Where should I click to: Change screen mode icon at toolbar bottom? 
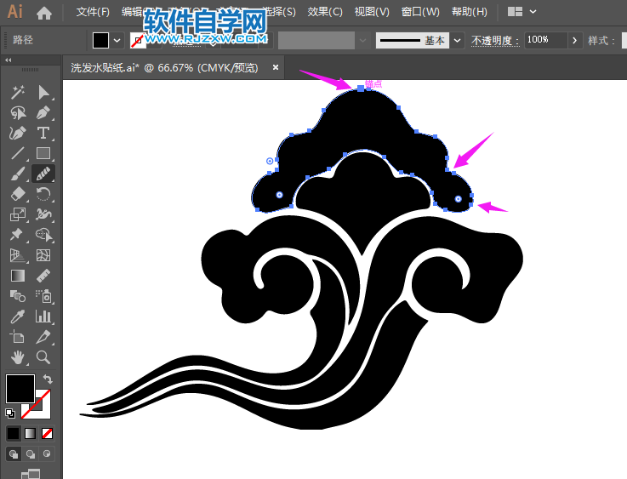(x=31, y=474)
